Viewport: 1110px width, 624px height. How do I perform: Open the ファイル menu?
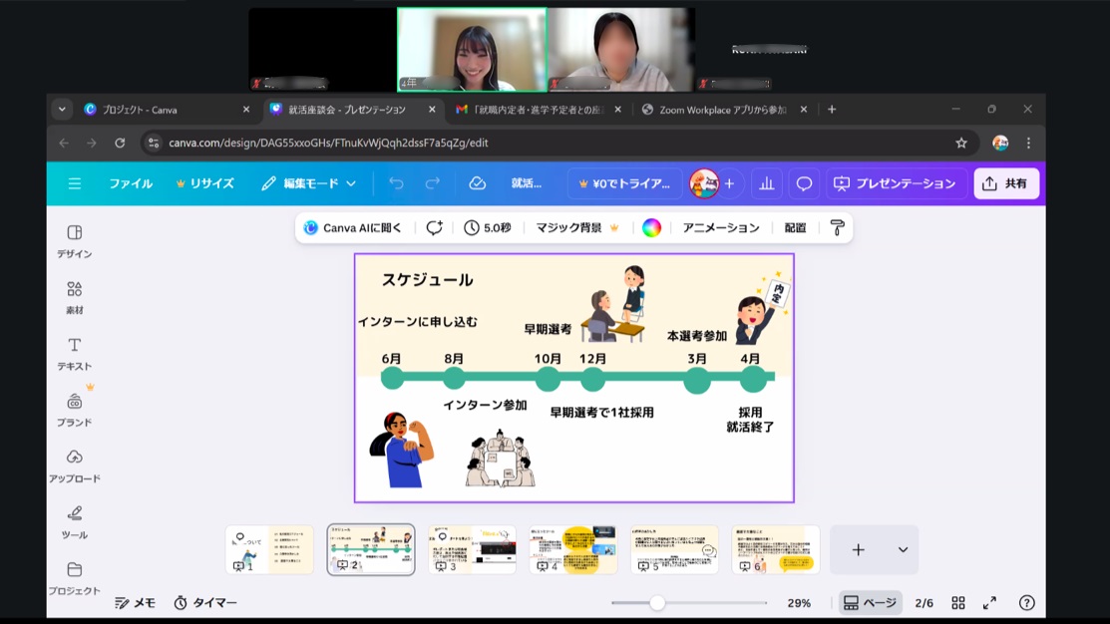click(x=131, y=183)
